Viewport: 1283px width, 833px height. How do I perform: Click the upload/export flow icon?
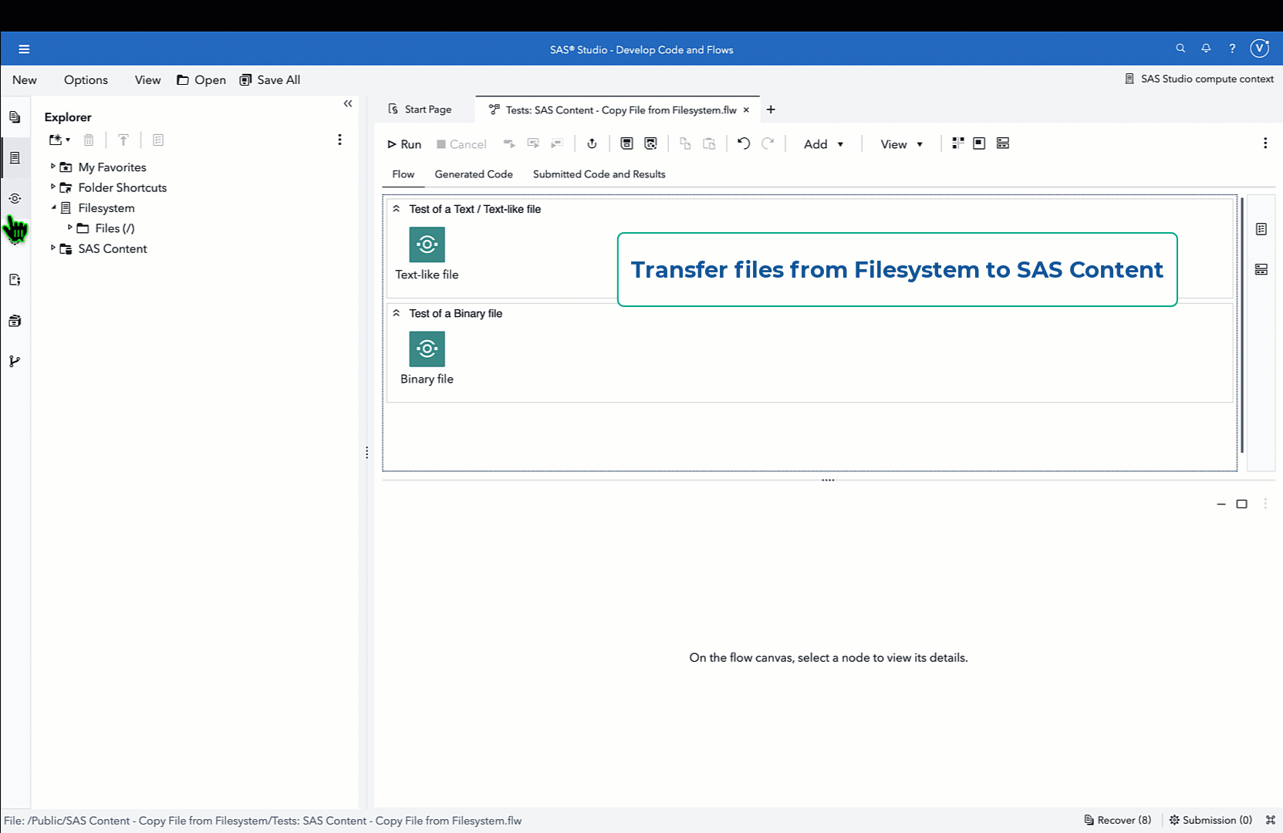(x=592, y=143)
